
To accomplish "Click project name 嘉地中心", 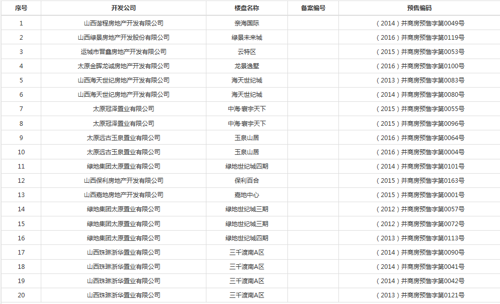I will (247, 195).
